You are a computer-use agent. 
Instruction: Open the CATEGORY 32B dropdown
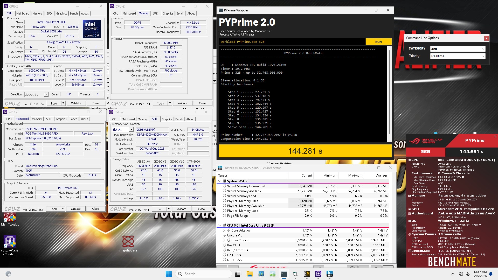[458, 49]
